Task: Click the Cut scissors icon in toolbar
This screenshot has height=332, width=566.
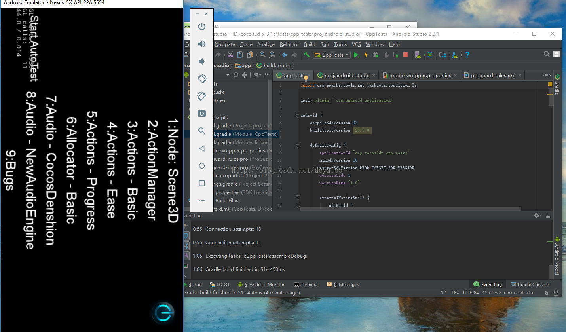Action: [x=230, y=55]
